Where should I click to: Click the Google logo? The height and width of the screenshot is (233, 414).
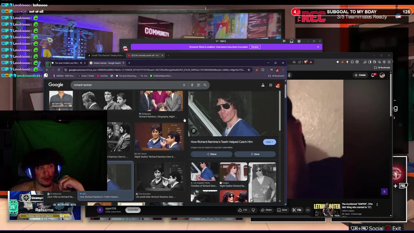56,85
